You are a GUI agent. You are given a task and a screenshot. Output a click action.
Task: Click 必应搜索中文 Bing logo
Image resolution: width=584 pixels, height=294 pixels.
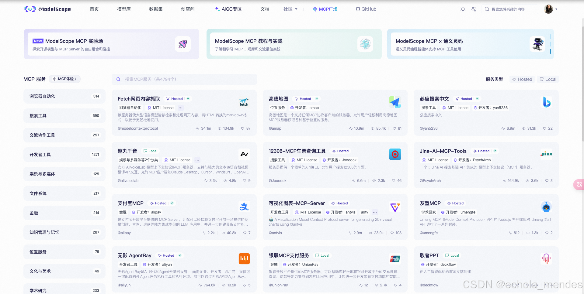pos(546,102)
